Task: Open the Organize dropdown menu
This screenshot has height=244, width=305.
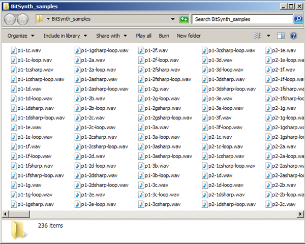Action: pyautogui.click(x=21, y=36)
